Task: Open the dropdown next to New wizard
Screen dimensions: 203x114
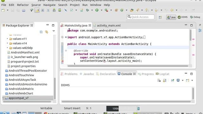Action: click(x=8, y=10)
